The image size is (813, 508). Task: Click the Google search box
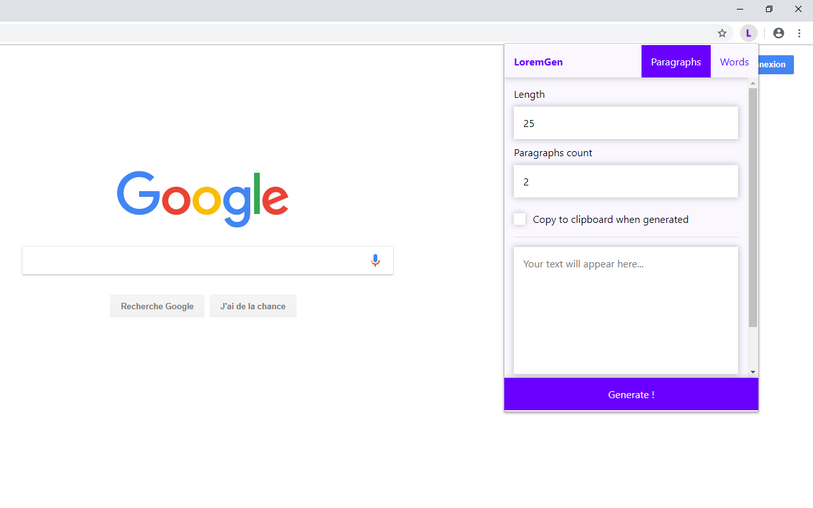[208, 260]
